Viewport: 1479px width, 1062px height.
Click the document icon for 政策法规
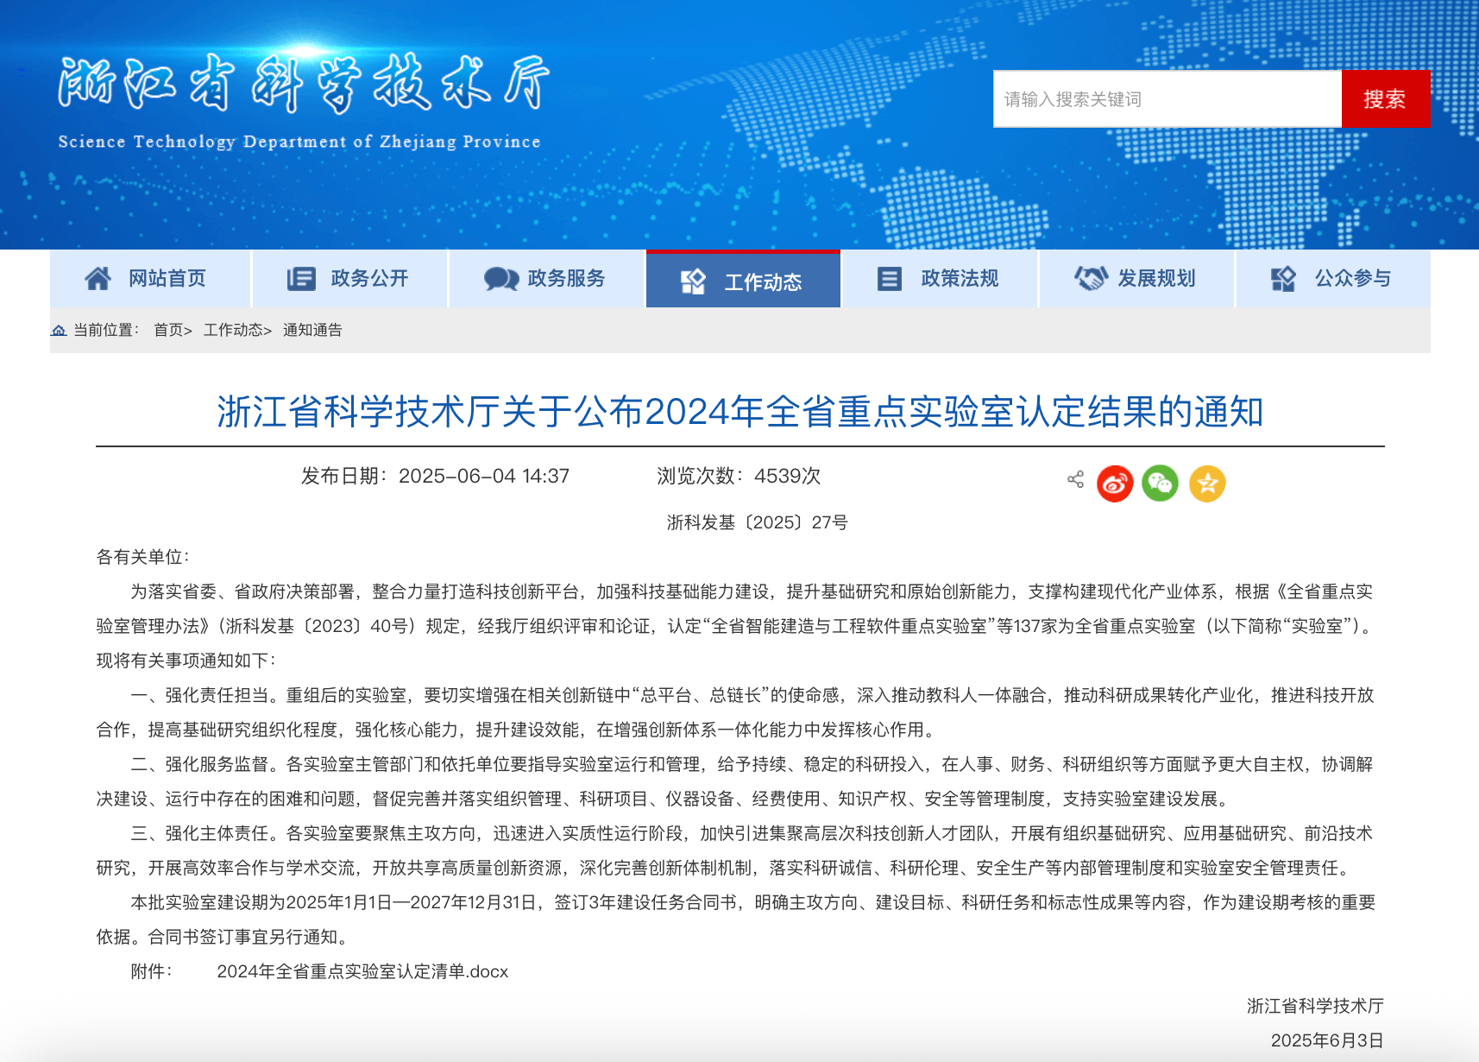point(889,278)
